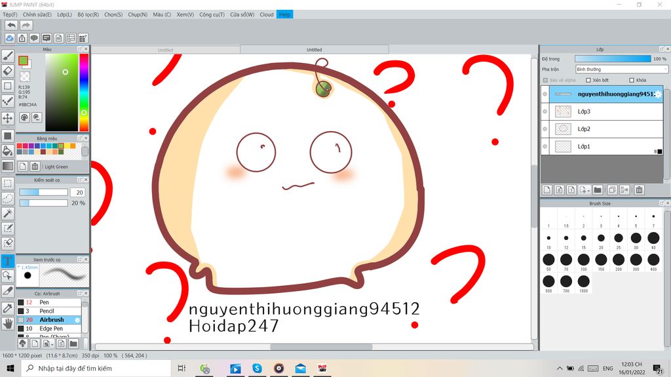Select the rectangular Selection tool

8,184
